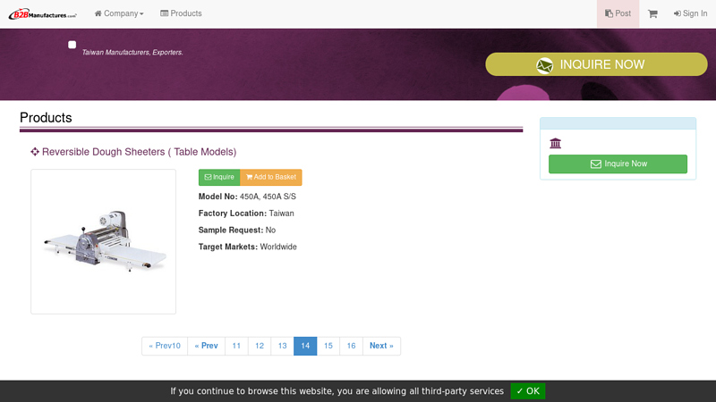Click the Sign In link
Image resolution: width=716 pixels, height=402 pixels.
point(690,13)
